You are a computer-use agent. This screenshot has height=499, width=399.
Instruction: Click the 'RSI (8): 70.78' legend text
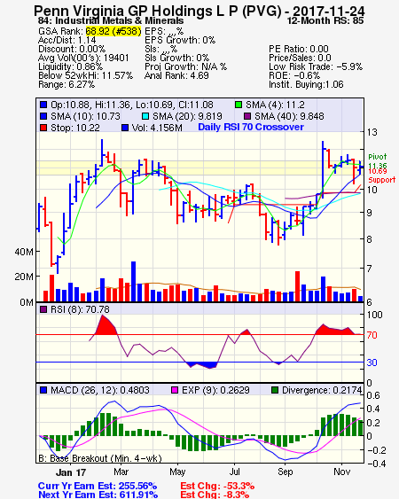click(80, 309)
